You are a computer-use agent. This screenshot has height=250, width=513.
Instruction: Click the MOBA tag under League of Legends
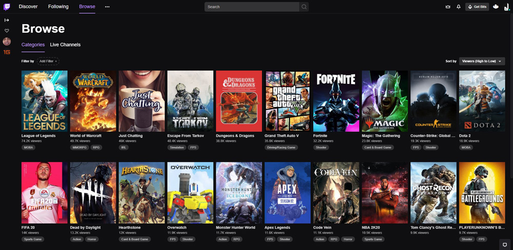coord(28,148)
